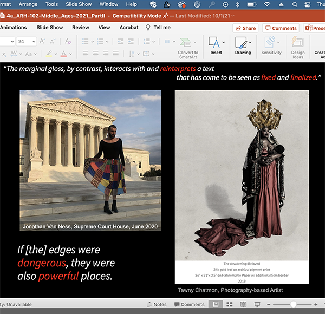This screenshot has height=314, width=325.
Task: Click Tell me search box
Action: (158, 28)
